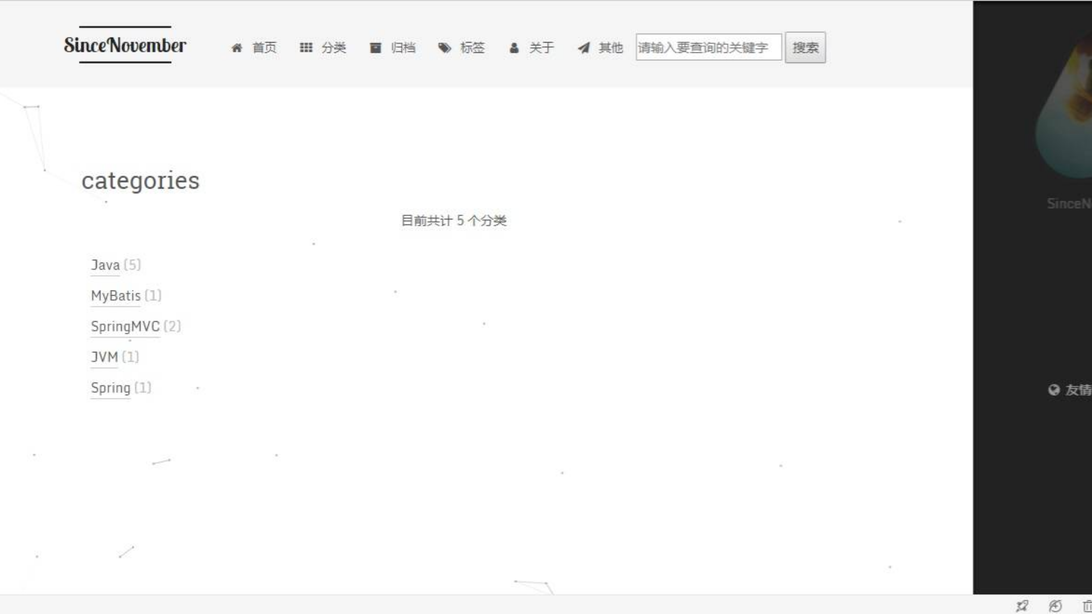The image size is (1092, 614).
Task: Click the rocket icon in the bottom bar
Action: click(x=1022, y=606)
